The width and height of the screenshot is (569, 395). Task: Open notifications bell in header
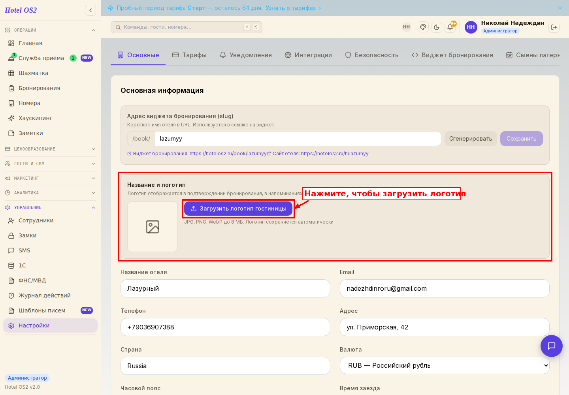point(450,27)
